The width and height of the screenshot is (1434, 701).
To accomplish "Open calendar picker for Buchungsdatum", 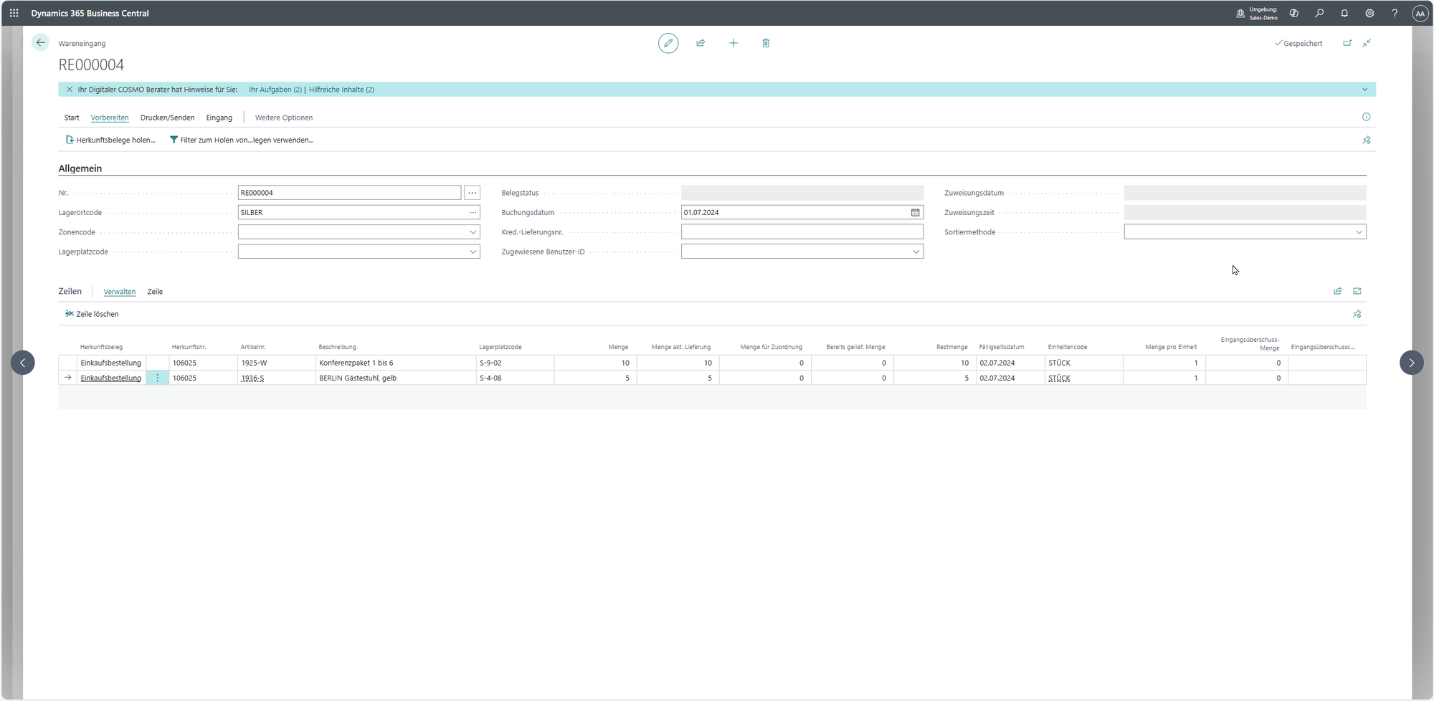I will click(x=915, y=213).
